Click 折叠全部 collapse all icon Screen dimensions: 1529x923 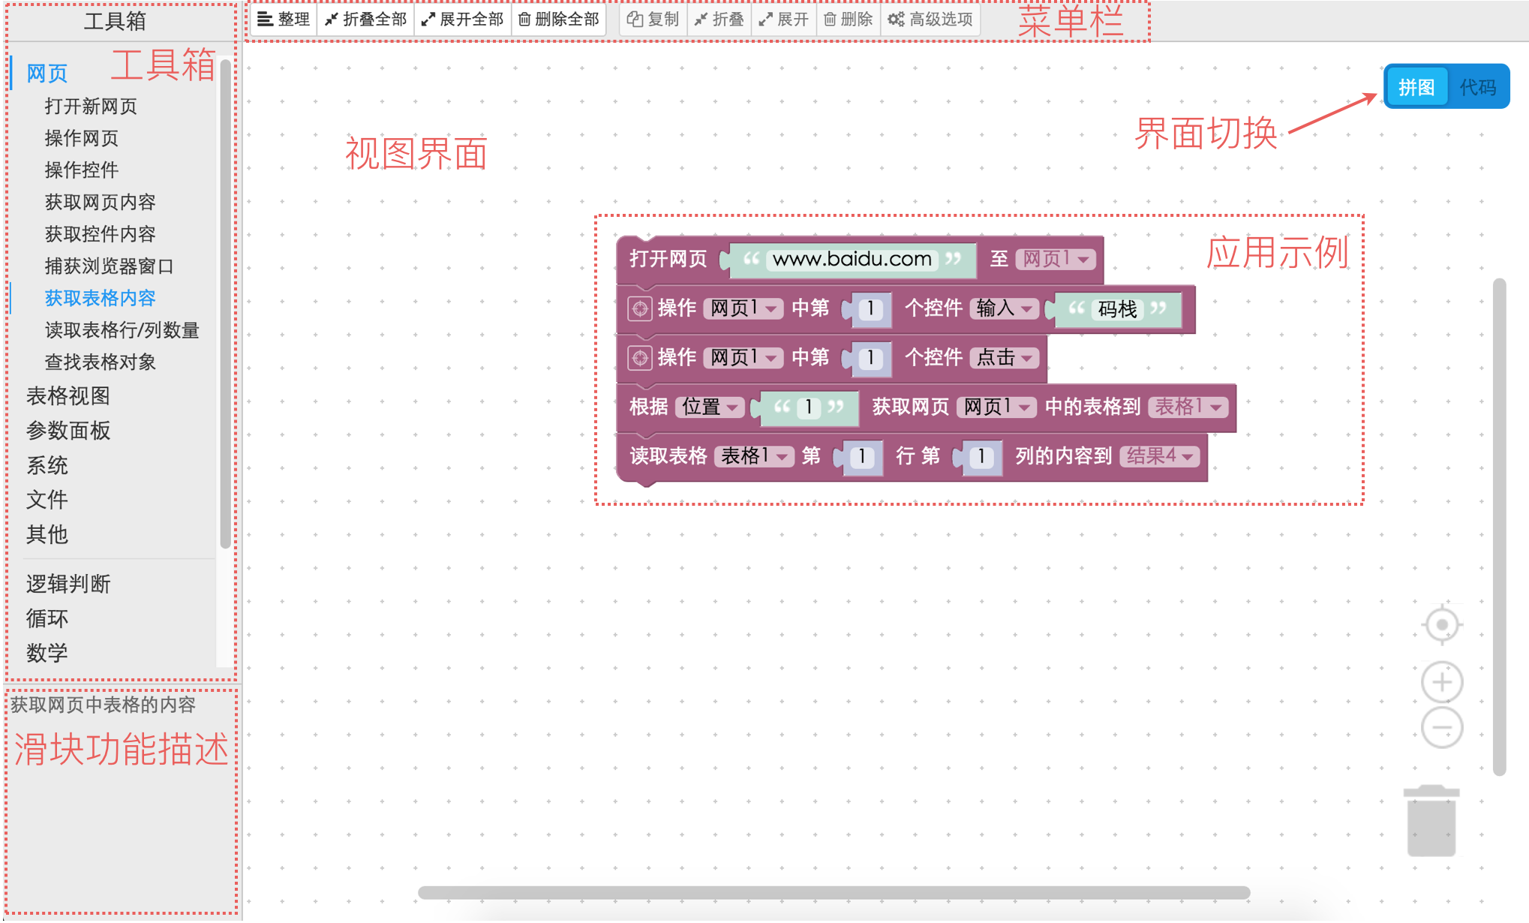pyautogui.click(x=331, y=20)
